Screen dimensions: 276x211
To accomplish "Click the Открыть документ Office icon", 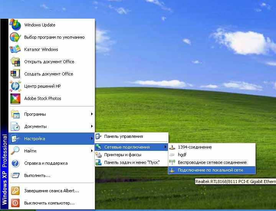I will click(x=15, y=62).
